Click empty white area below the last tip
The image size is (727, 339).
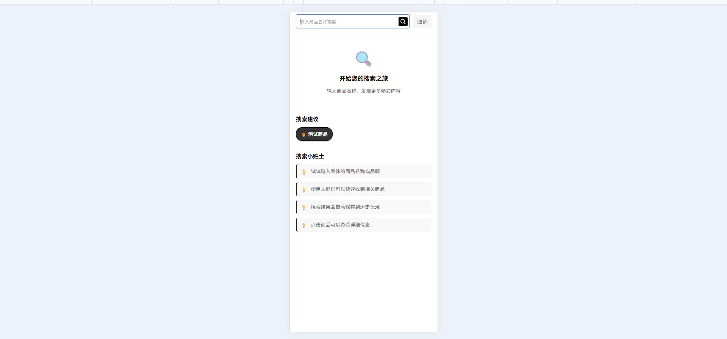363,280
